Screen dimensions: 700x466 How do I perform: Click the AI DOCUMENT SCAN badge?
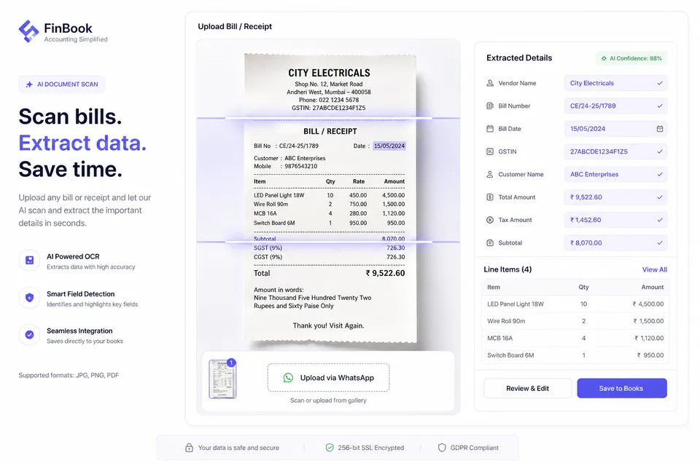(61, 84)
